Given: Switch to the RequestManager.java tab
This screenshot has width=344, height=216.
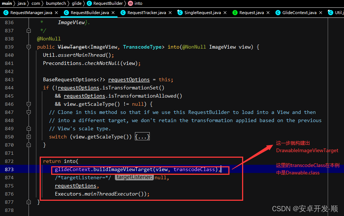Looking at the screenshot, I should click(x=31, y=13).
